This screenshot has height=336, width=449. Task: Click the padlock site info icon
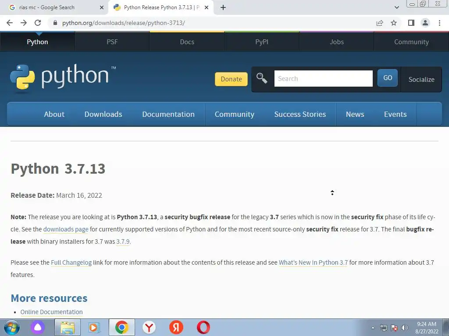coord(55,23)
